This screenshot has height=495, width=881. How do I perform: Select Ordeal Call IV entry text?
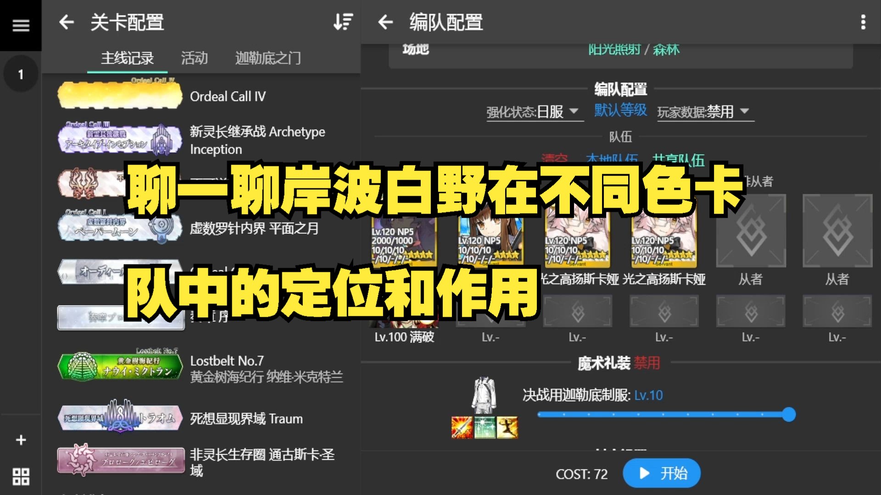tap(228, 96)
